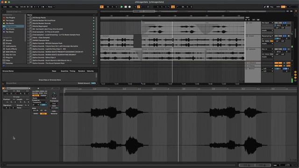Image resolution: width=299 pixels, height=168 pixels.
Task: Expand the Salva - Clips Samples folder
Action: tap(28, 37)
